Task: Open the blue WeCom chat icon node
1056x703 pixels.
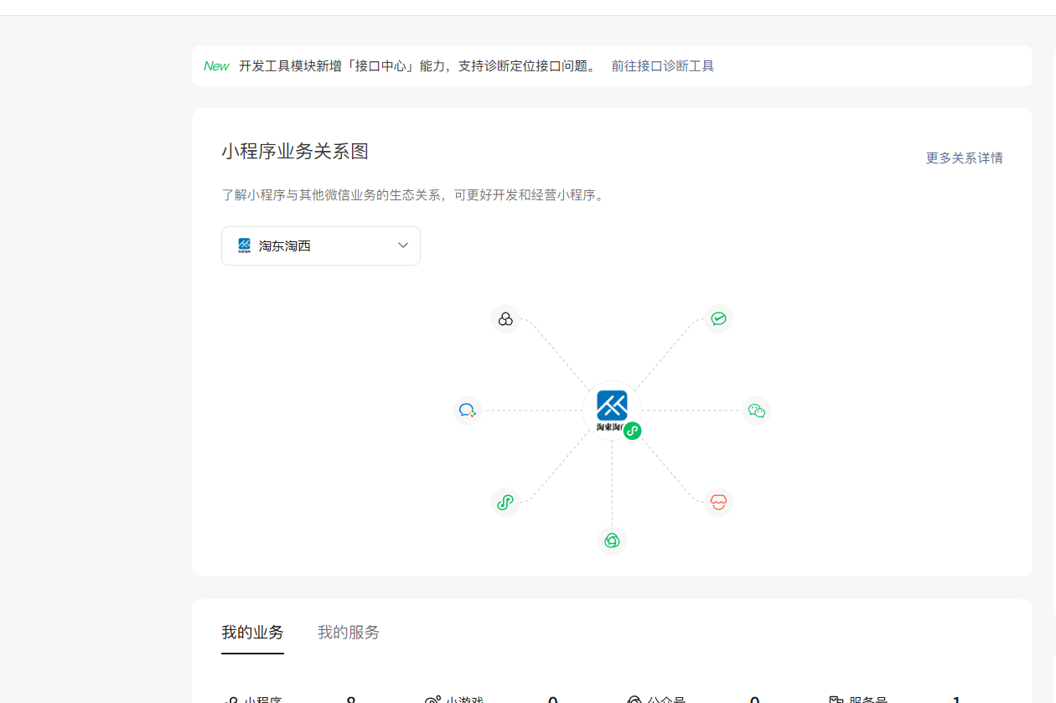Action: 467,411
